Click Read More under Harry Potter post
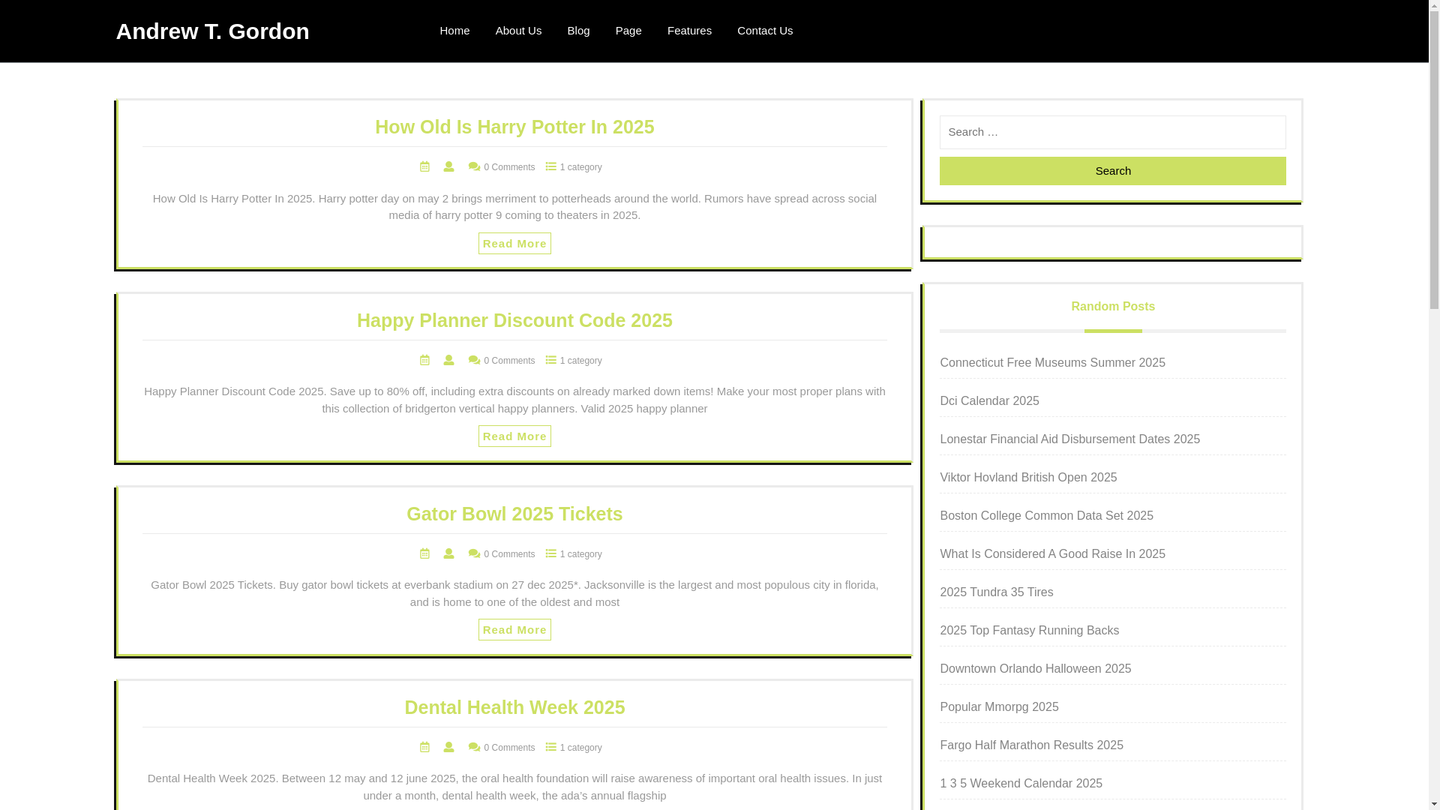This screenshot has height=810, width=1440. (x=514, y=243)
